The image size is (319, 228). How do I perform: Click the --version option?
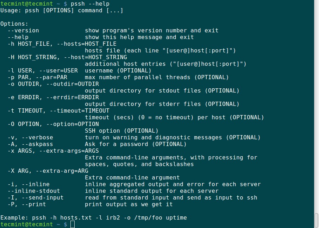(x=23, y=31)
